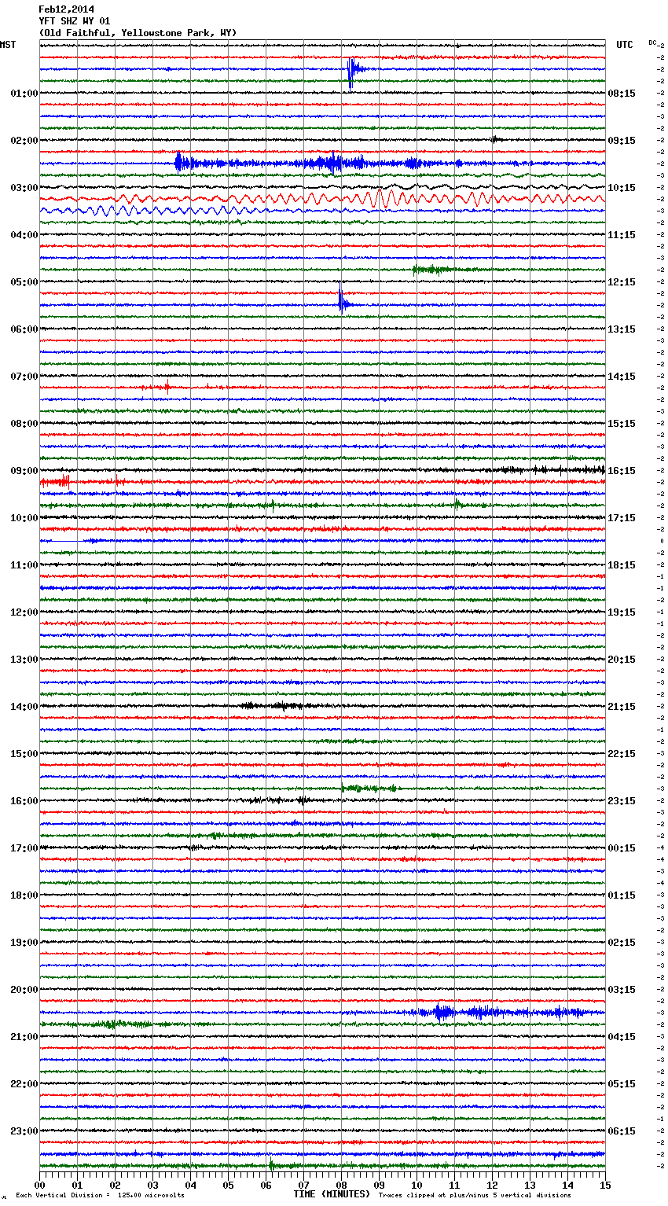Select the 05:00 MST row label

tap(24, 282)
